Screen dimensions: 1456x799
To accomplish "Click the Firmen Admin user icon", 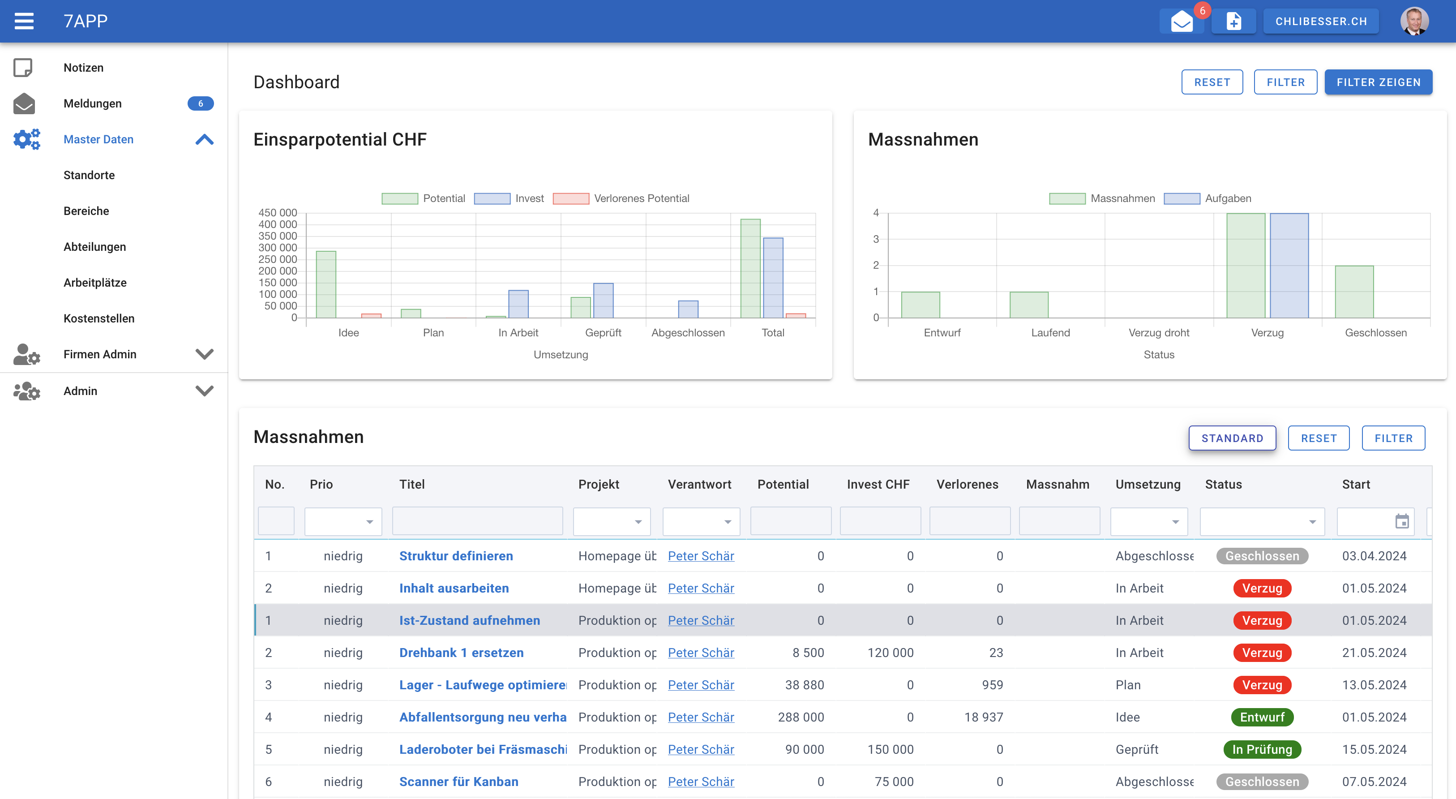I will click(x=26, y=355).
